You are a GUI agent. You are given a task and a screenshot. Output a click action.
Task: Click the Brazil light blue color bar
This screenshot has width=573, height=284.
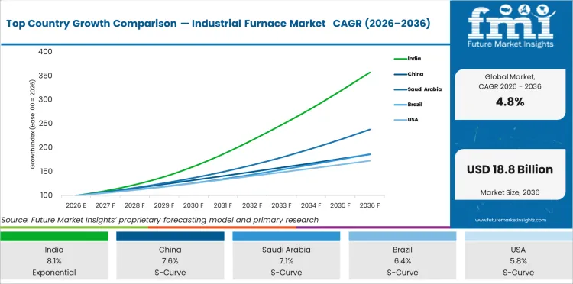click(403, 237)
